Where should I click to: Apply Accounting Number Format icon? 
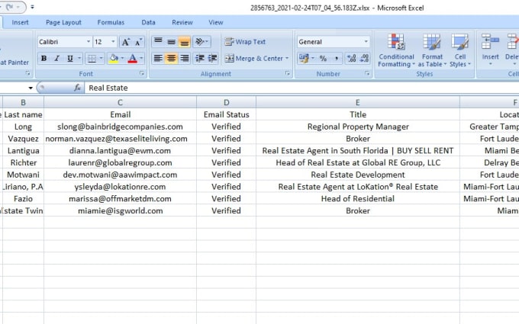(304, 59)
